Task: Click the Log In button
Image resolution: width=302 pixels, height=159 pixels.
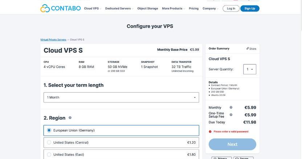Action: click(x=231, y=8)
